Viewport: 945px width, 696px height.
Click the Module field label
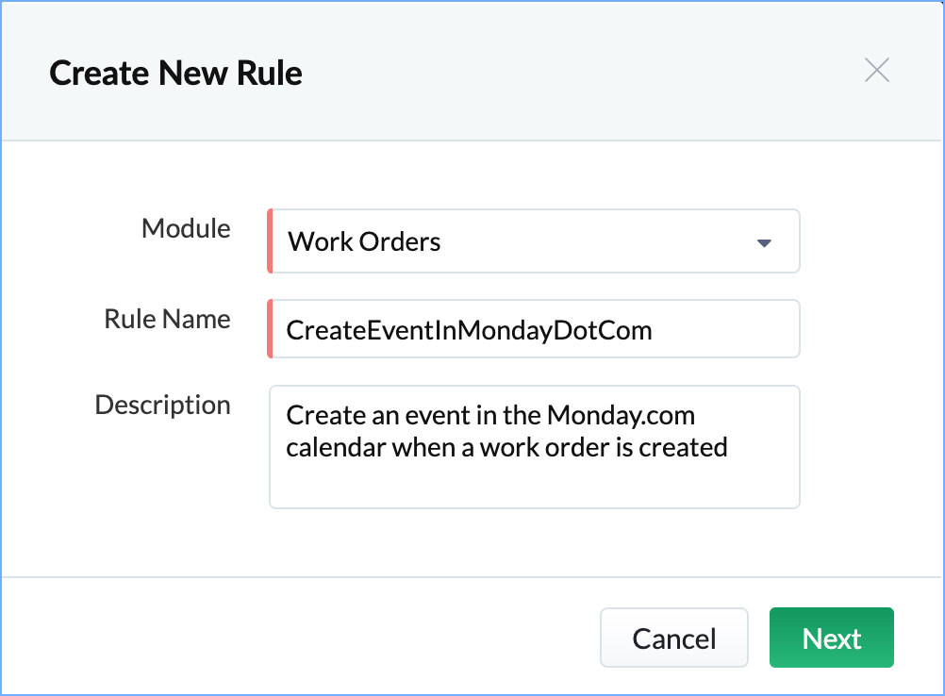click(186, 228)
